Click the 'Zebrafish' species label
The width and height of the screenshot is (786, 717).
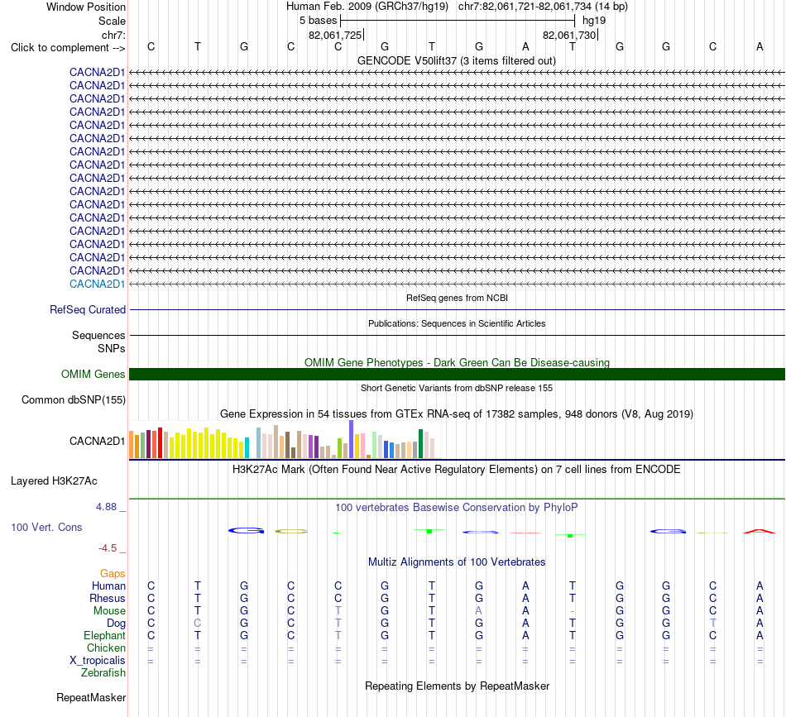103,673
